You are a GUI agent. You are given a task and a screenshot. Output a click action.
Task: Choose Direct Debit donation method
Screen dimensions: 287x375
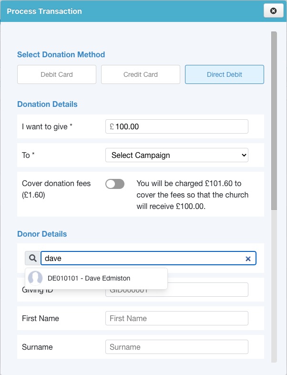click(x=225, y=74)
